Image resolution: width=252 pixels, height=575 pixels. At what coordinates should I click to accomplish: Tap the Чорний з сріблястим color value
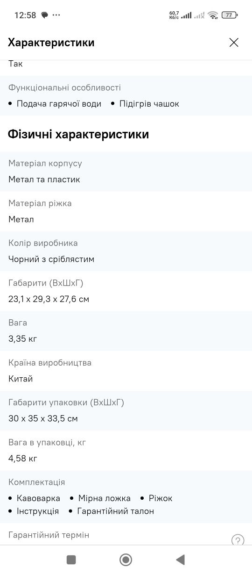tap(51, 259)
